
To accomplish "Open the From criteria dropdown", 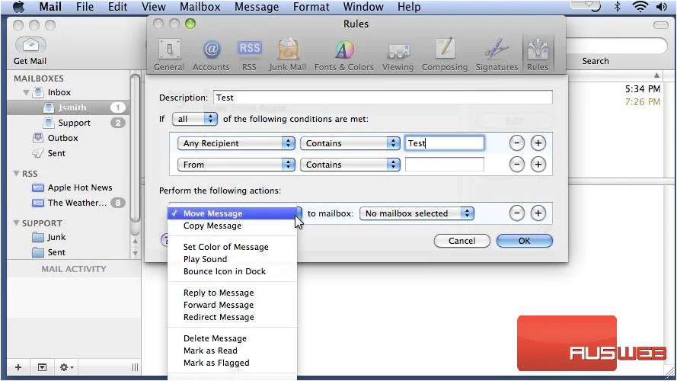I will coord(236,164).
